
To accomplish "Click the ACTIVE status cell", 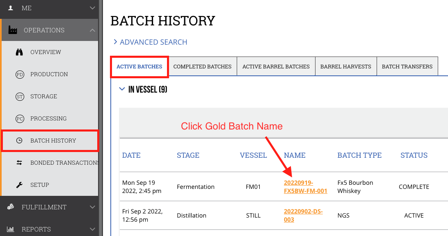I will coord(414,216).
